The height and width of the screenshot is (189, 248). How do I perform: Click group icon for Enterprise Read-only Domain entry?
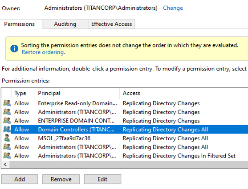(7, 103)
